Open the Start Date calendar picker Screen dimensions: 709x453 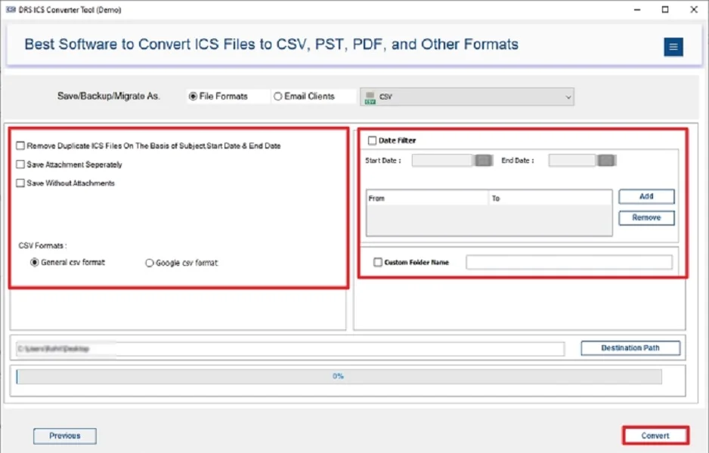[x=484, y=160]
